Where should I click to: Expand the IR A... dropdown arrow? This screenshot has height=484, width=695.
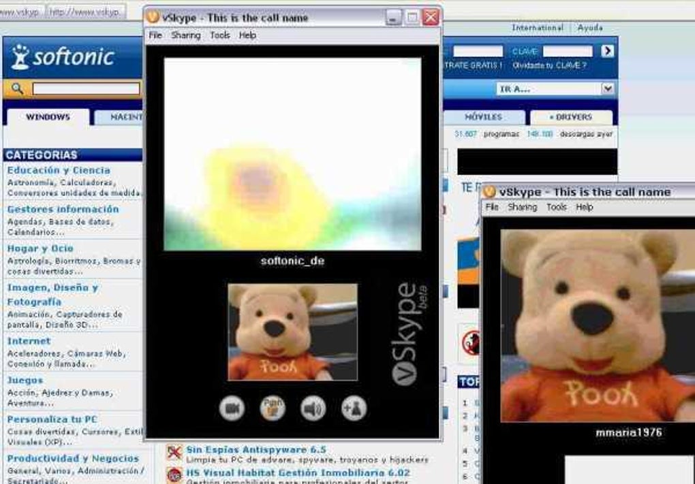pyautogui.click(x=607, y=88)
